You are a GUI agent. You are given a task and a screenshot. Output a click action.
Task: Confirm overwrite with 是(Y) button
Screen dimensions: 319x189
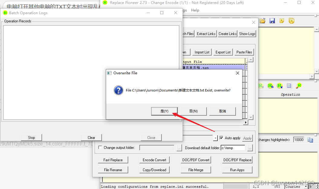click(x=164, y=111)
